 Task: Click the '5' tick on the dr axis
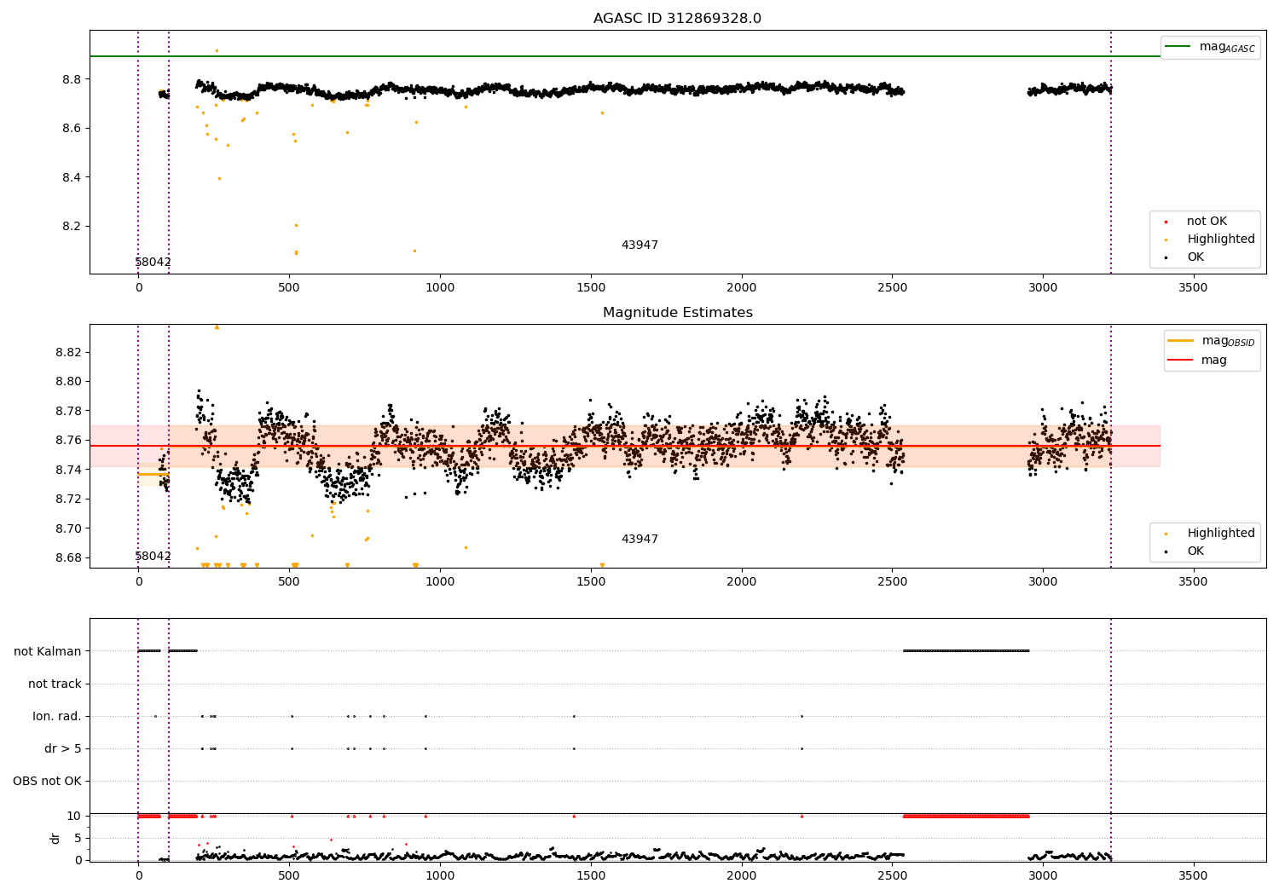pos(78,838)
